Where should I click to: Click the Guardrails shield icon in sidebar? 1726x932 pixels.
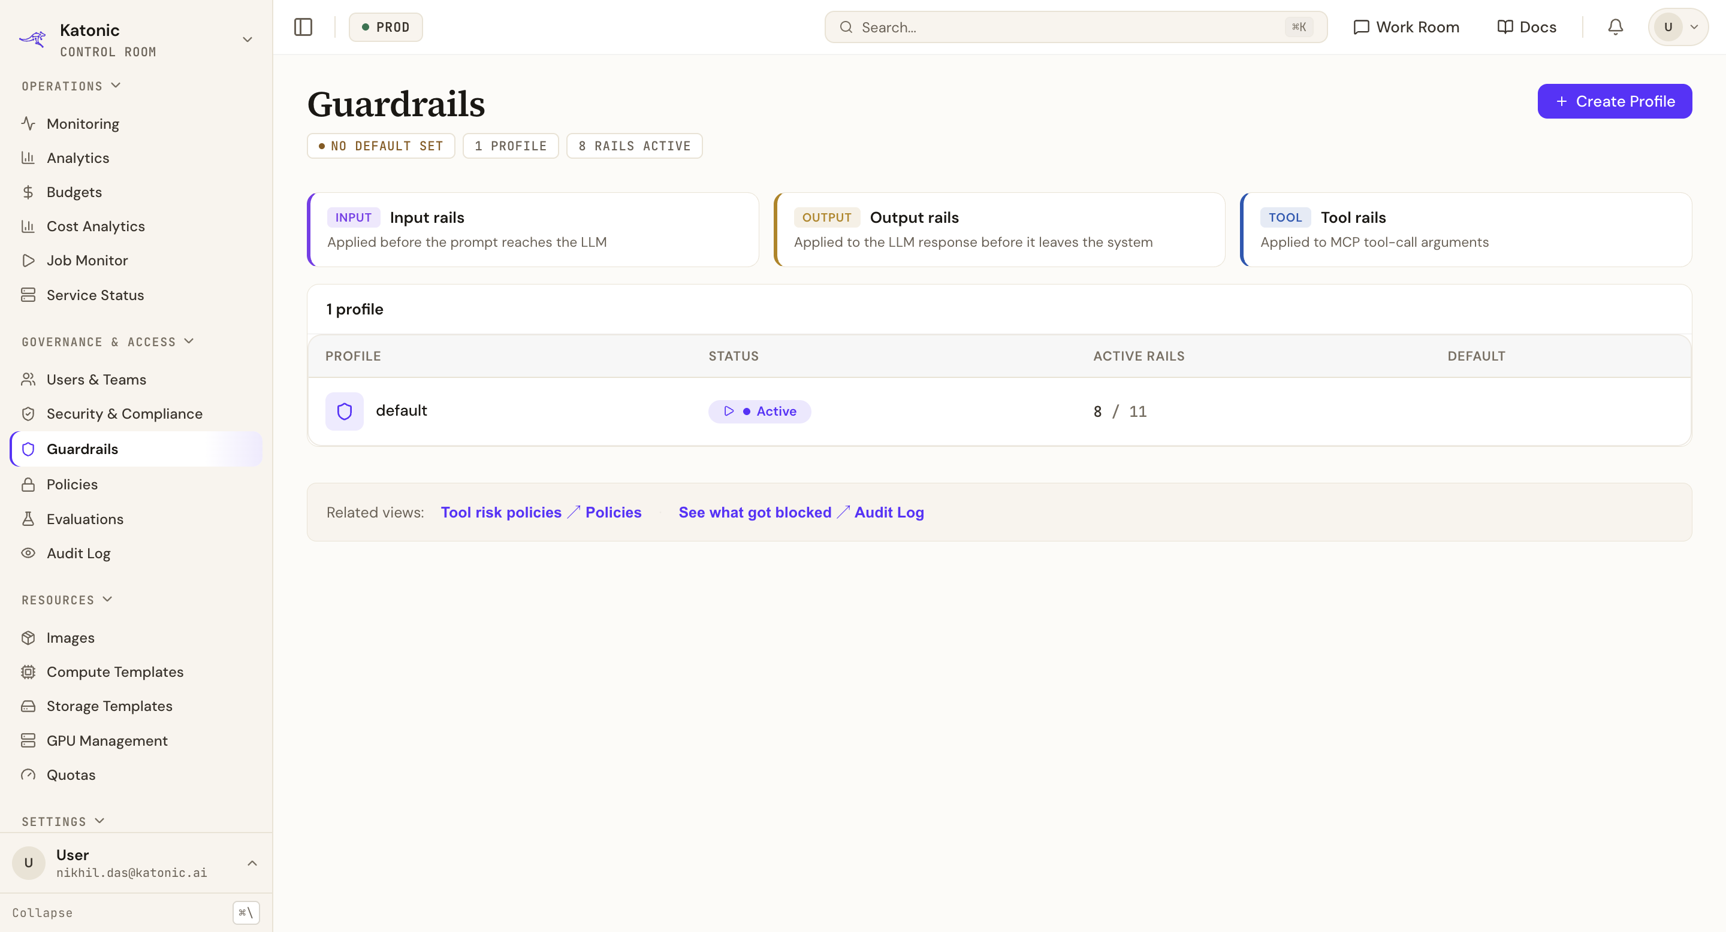click(28, 449)
